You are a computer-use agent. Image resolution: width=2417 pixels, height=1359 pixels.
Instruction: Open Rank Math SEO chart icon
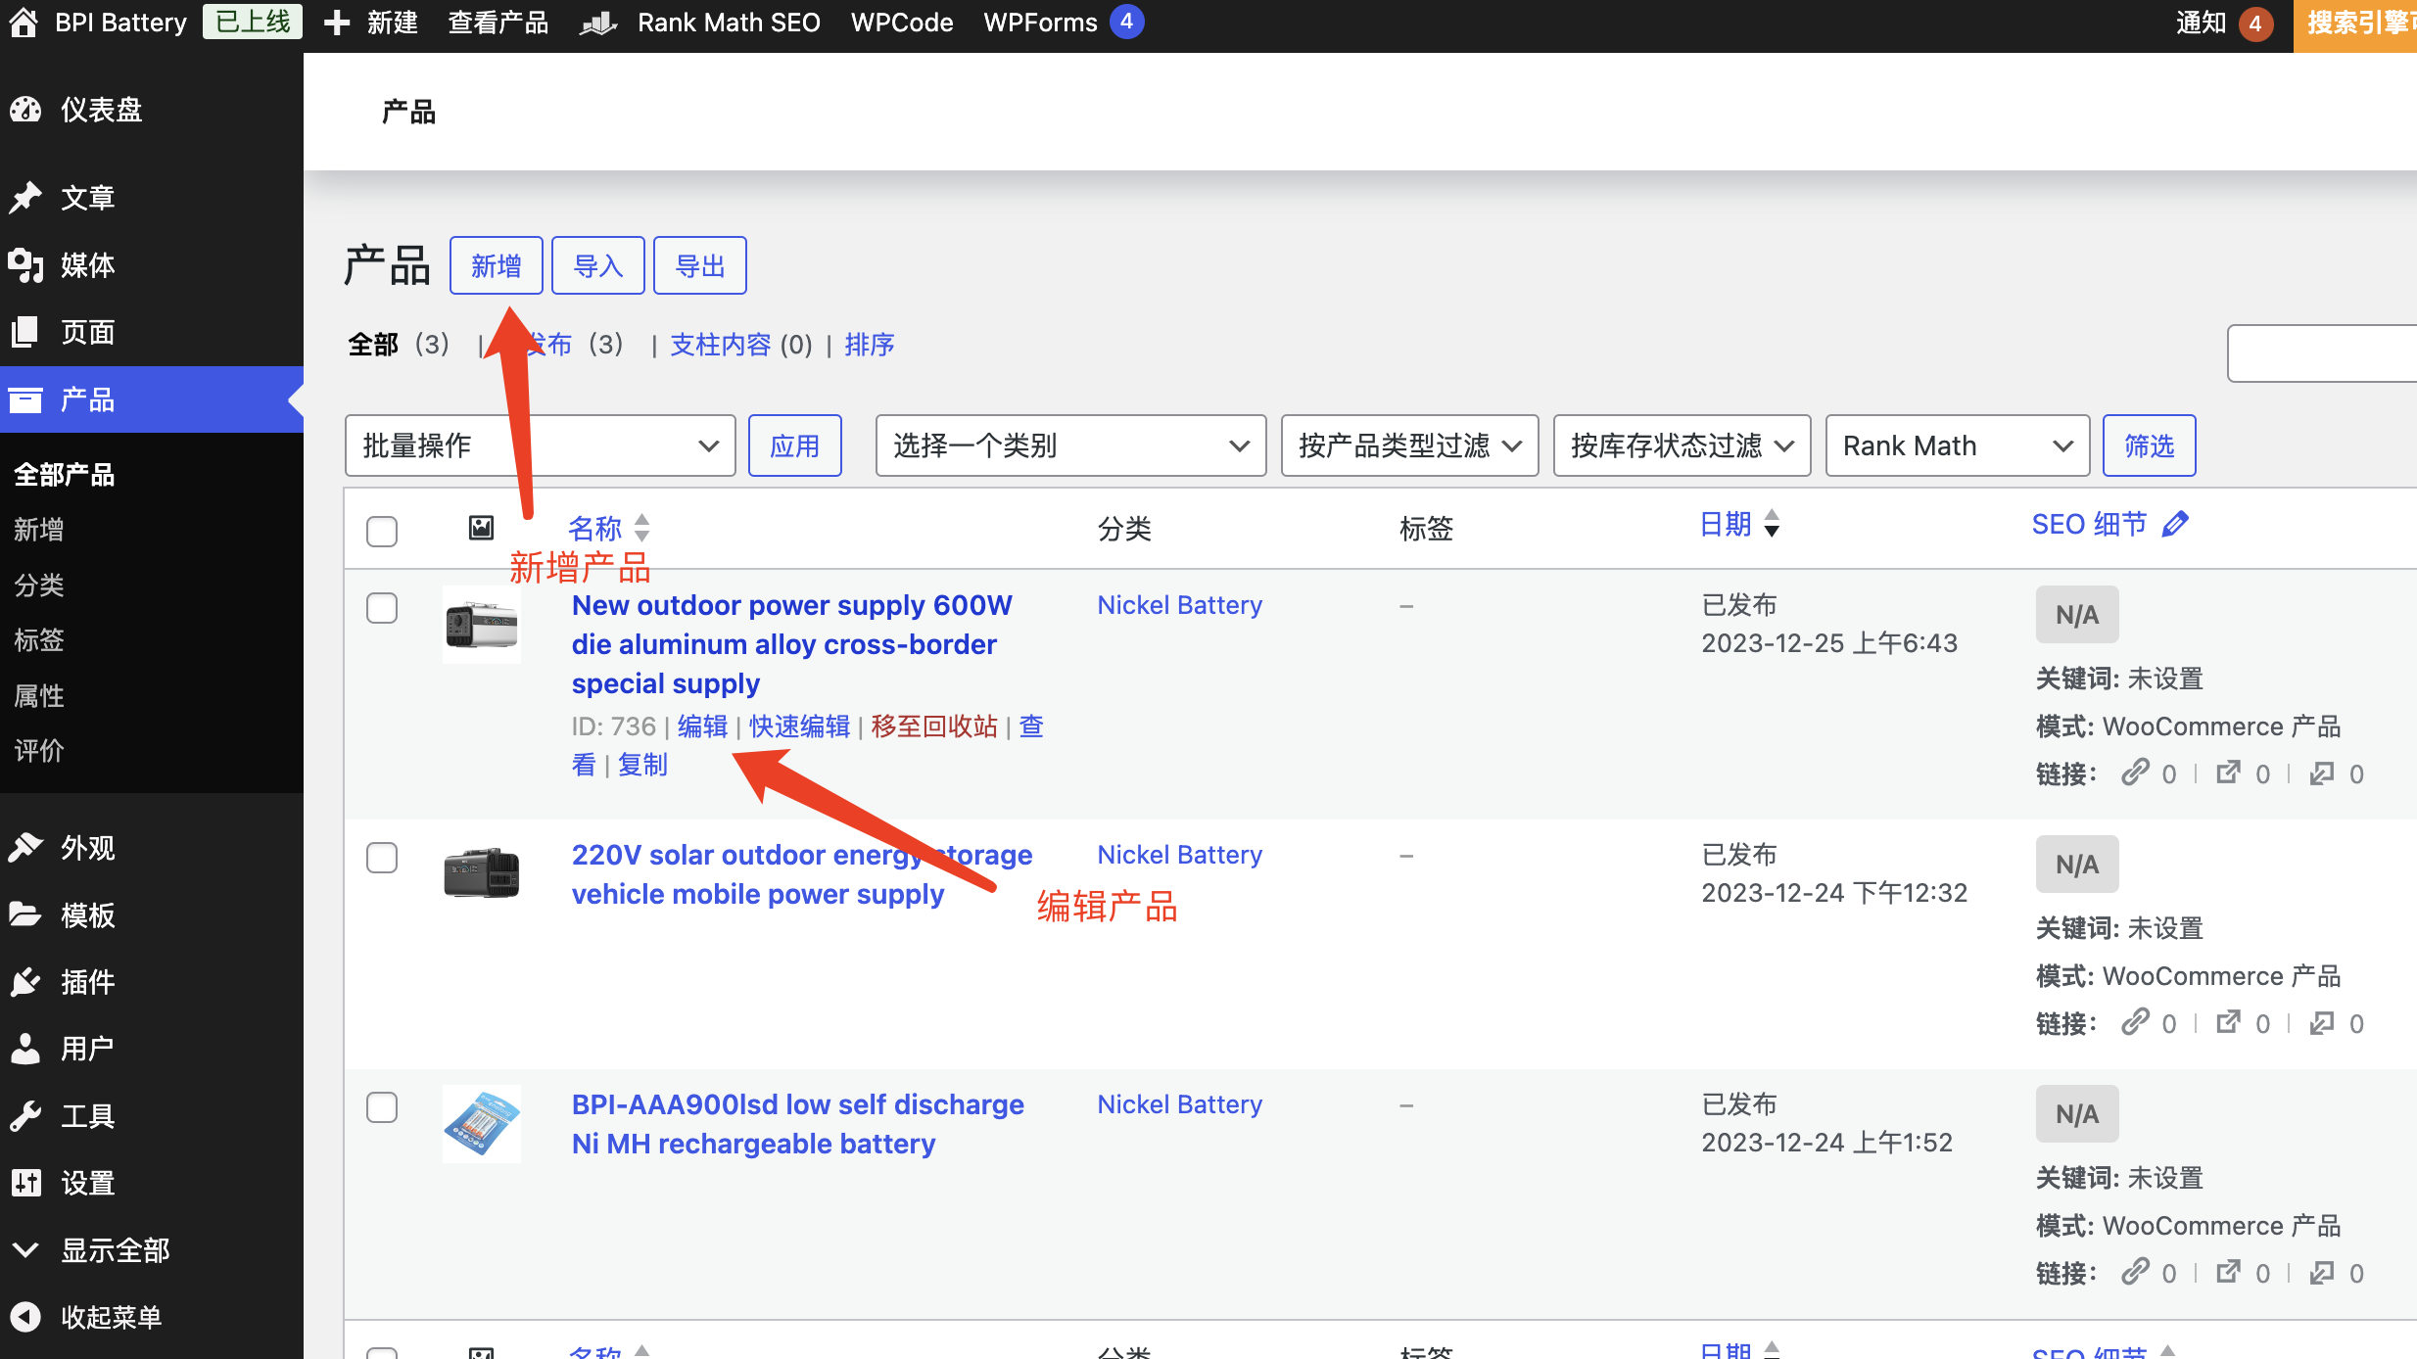point(597,23)
